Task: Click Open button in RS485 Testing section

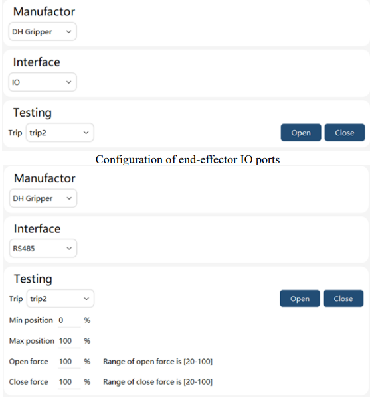Action: coord(300,298)
